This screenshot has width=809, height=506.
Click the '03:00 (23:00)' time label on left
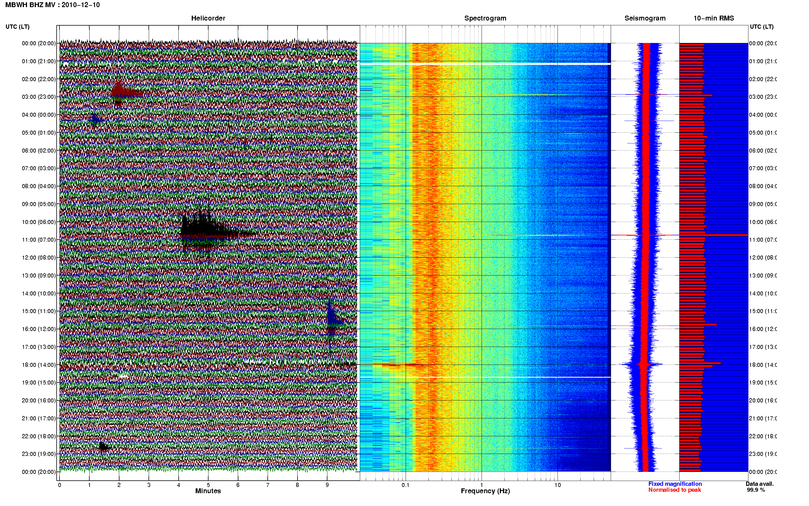click(x=39, y=97)
